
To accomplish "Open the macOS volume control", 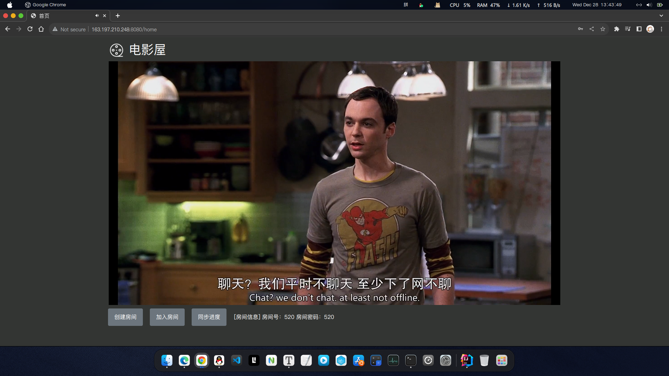I will (x=649, y=5).
